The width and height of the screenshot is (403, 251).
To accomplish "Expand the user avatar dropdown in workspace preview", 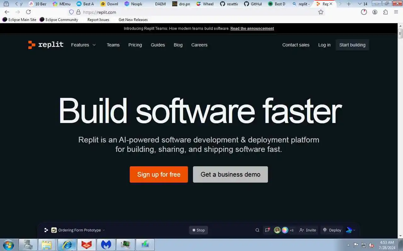I will coord(351,230).
